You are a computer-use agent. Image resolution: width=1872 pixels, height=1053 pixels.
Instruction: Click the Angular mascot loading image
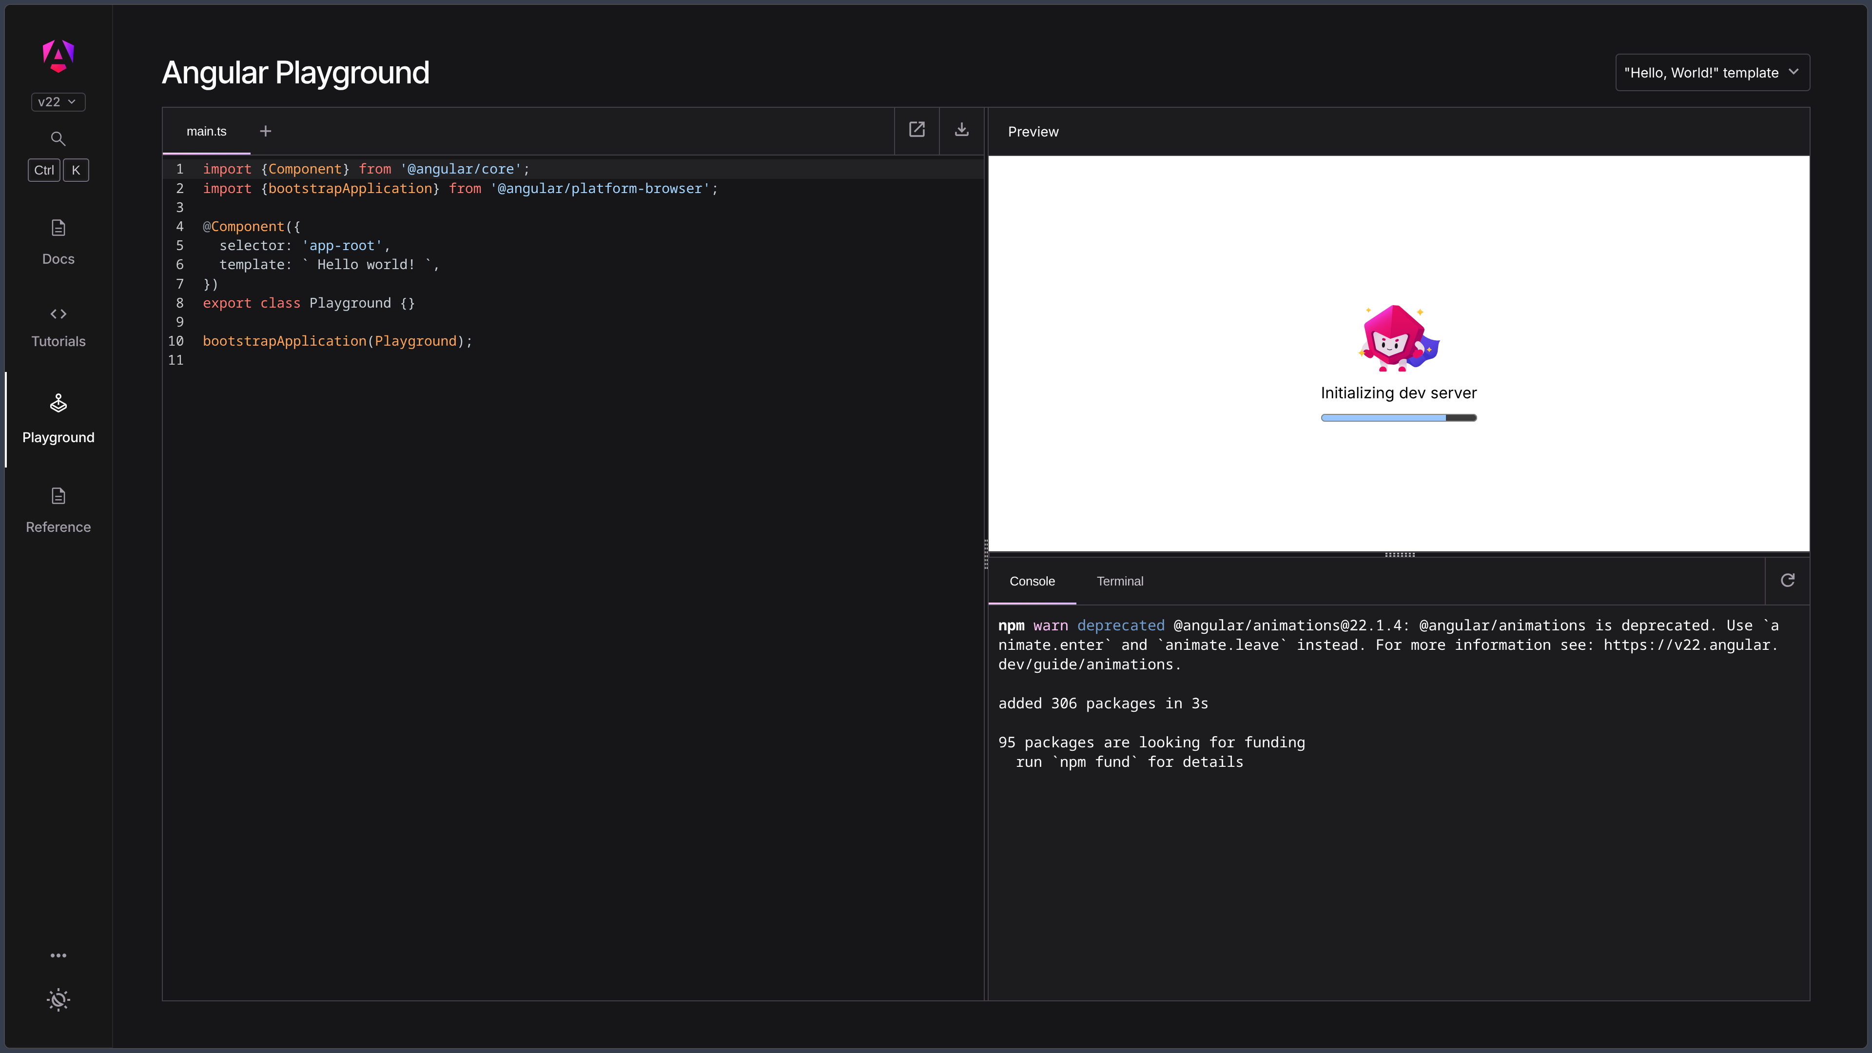pos(1399,338)
